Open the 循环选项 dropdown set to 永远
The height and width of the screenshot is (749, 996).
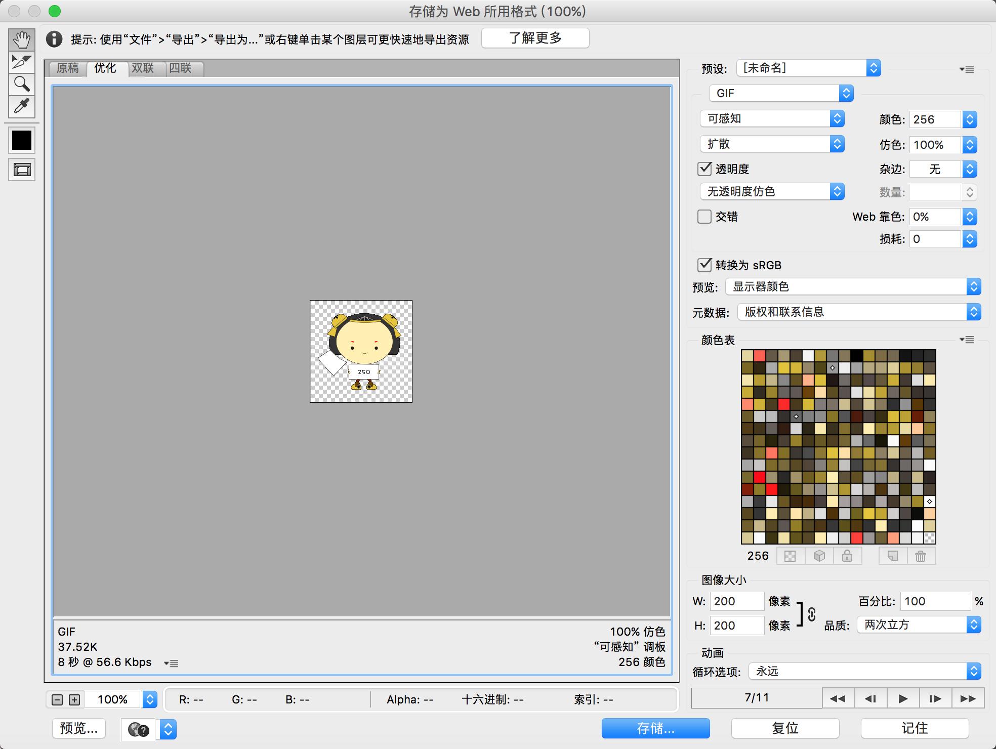click(864, 672)
